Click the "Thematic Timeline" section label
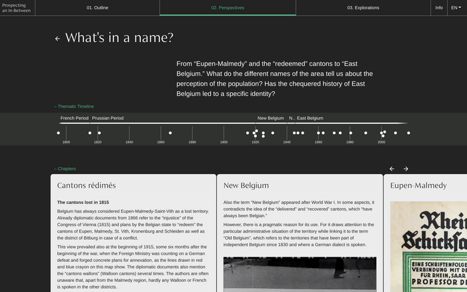 point(74,107)
